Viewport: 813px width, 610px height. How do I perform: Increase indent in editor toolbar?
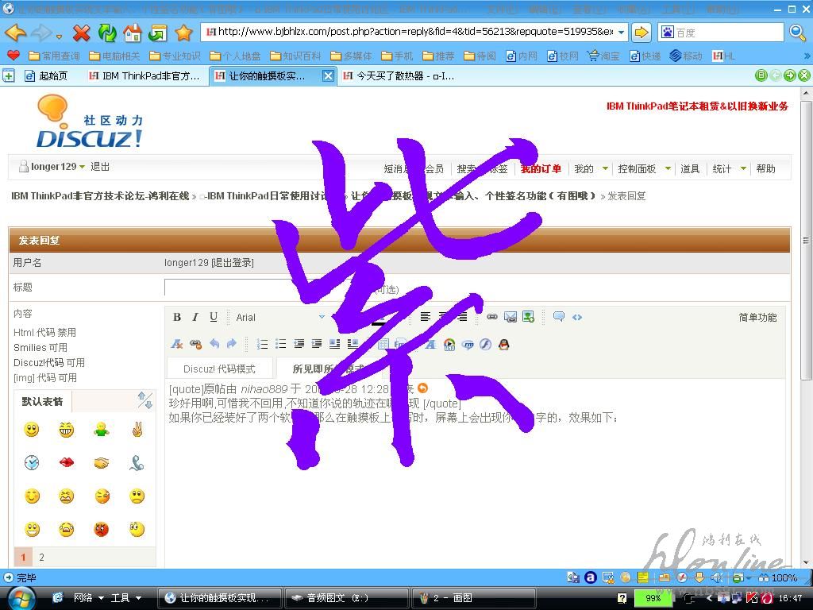(x=316, y=343)
